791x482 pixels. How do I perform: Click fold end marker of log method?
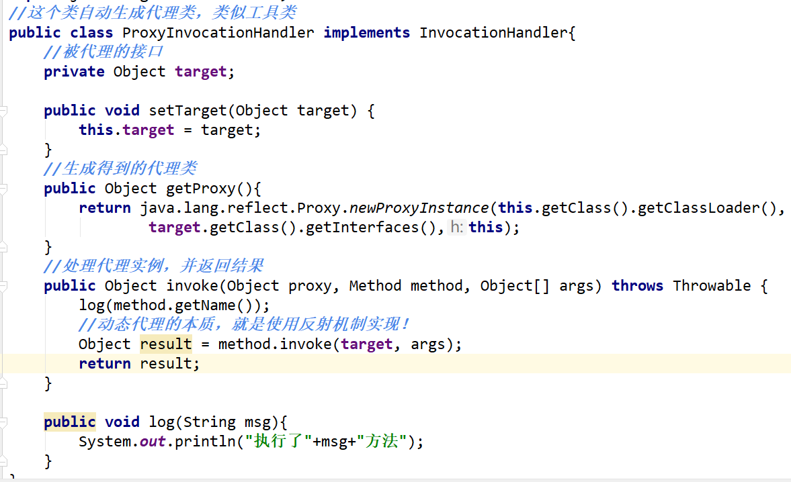coord(3,461)
